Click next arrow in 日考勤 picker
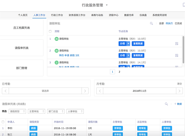The width and height of the screenshot is (185, 136). [x=85, y=91]
